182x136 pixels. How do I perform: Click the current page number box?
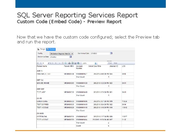tap(45, 63)
